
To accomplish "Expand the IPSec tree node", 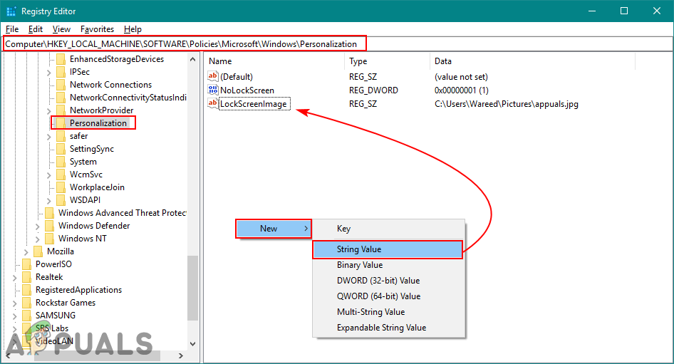I will 49,73.
